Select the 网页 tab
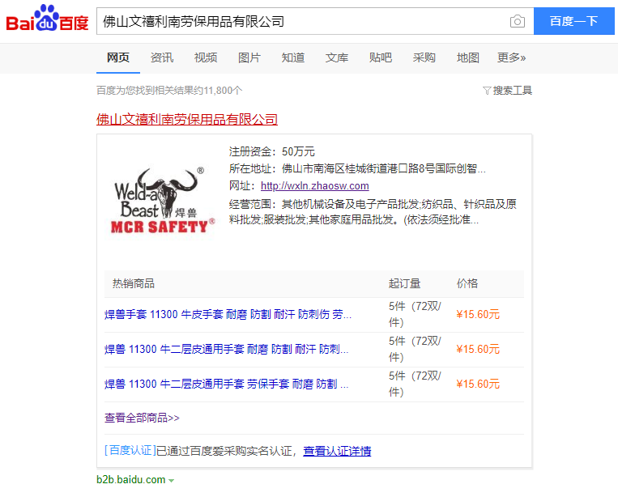Viewport: 618px width, 497px height. point(117,58)
